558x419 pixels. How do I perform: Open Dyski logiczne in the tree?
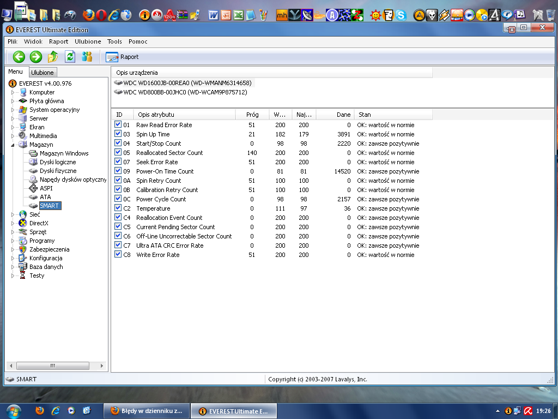[58, 162]
